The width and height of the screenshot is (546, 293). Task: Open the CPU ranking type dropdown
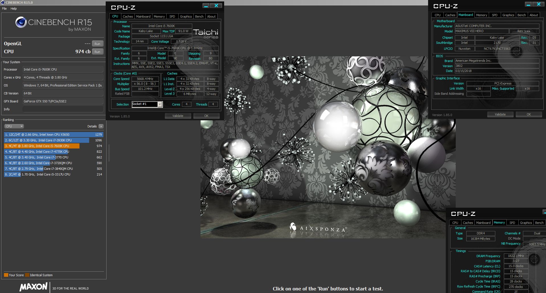pyautogui.click(x=14, y=126)
